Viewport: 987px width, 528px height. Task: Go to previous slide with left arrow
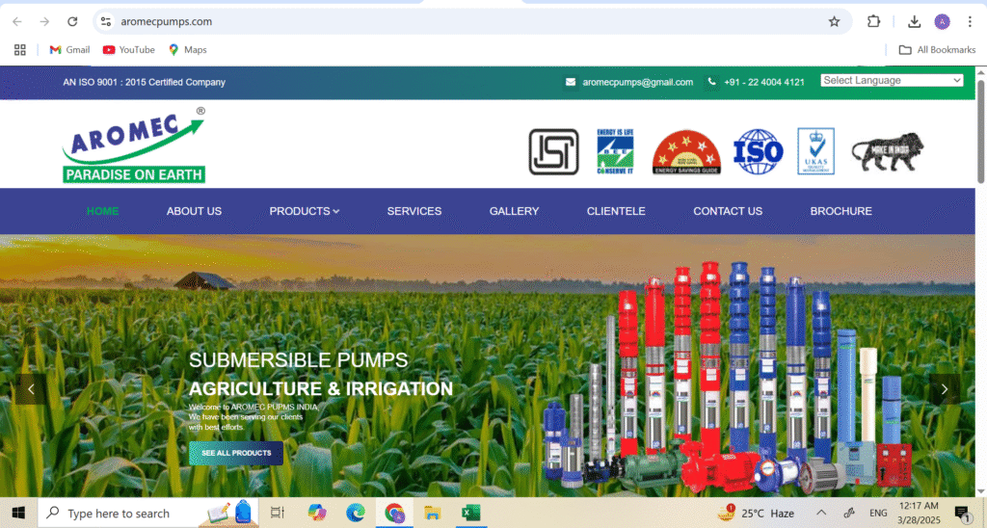point(31,389)
